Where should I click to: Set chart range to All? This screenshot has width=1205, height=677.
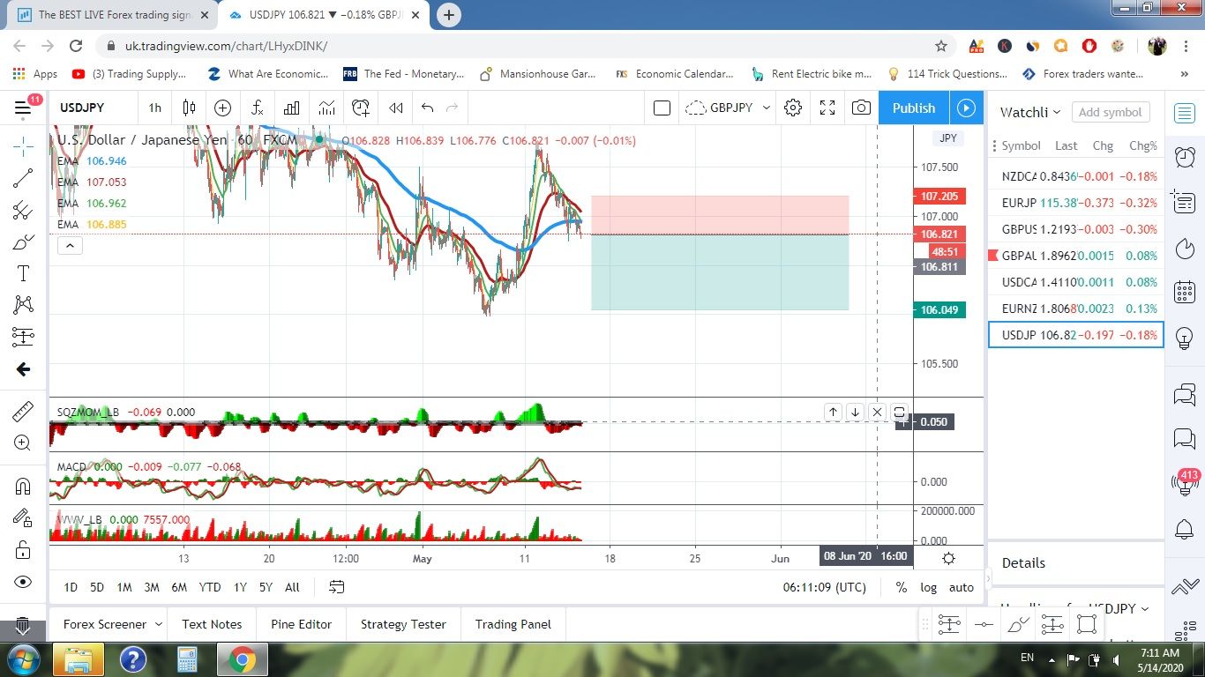pos(292,587)
